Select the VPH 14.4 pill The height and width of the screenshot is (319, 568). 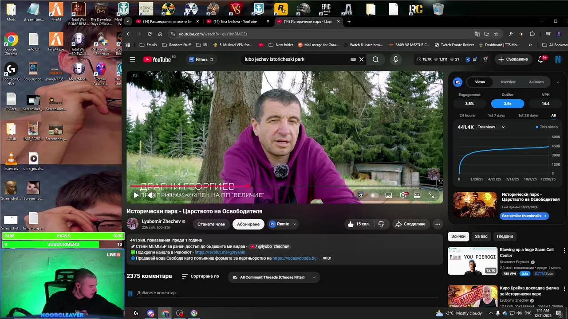click(x=545, y=104)
